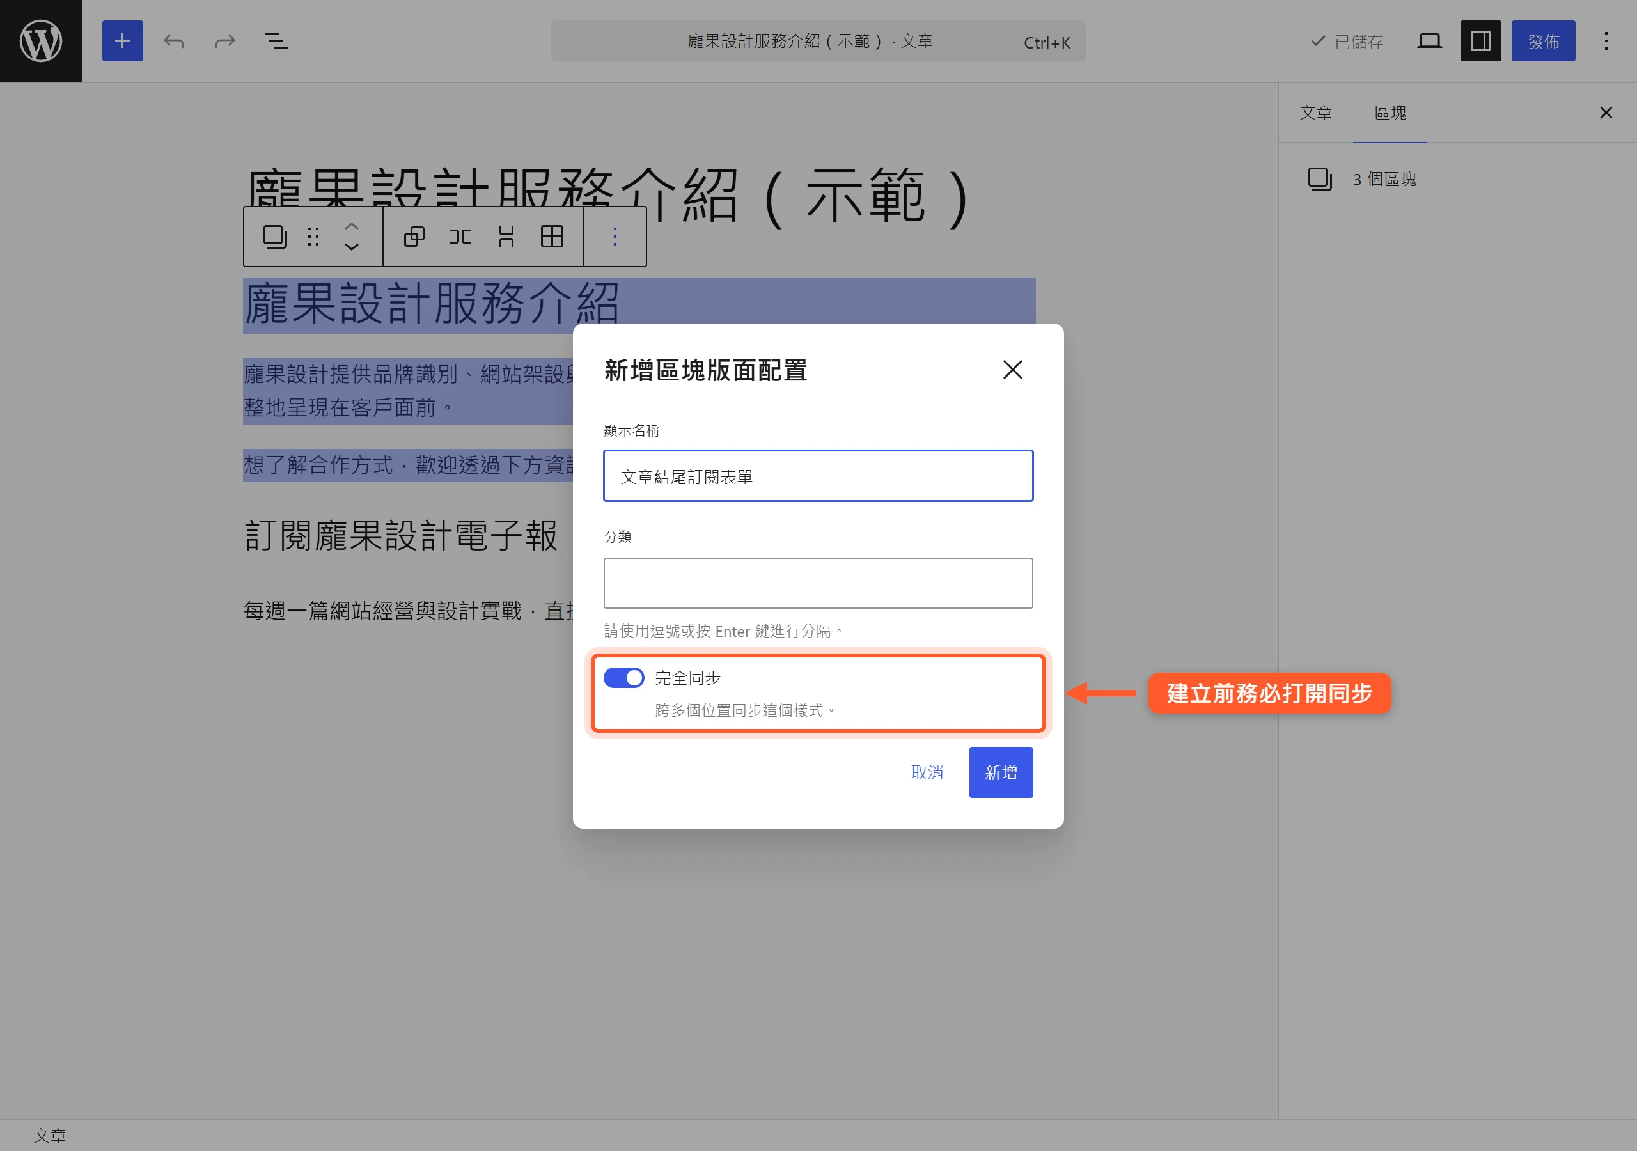Group the selected blocks

(414, 237)
